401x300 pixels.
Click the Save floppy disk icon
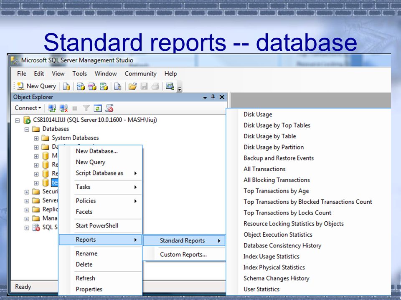tap(144, 87)
